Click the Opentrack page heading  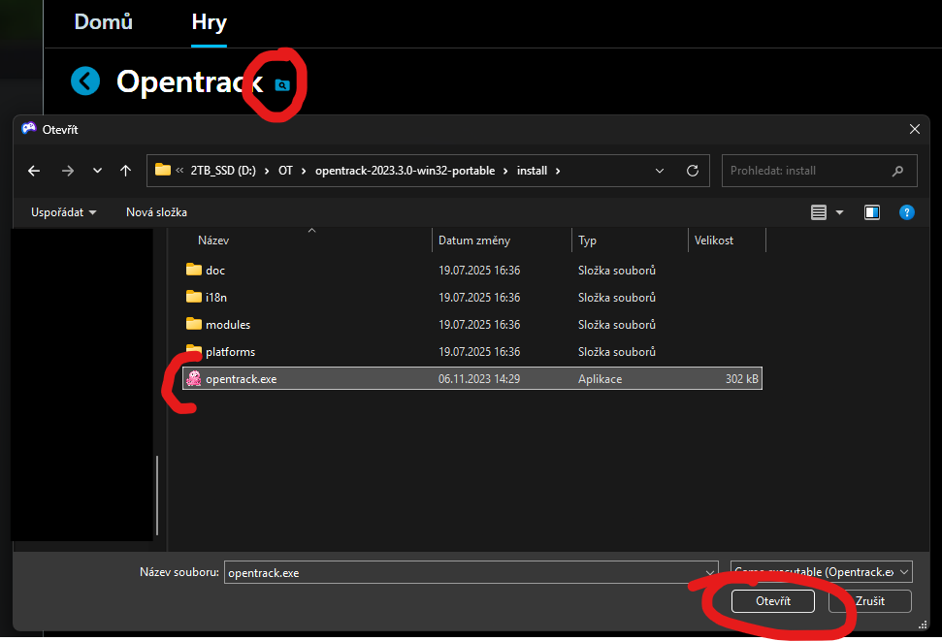tap(189, 81)
